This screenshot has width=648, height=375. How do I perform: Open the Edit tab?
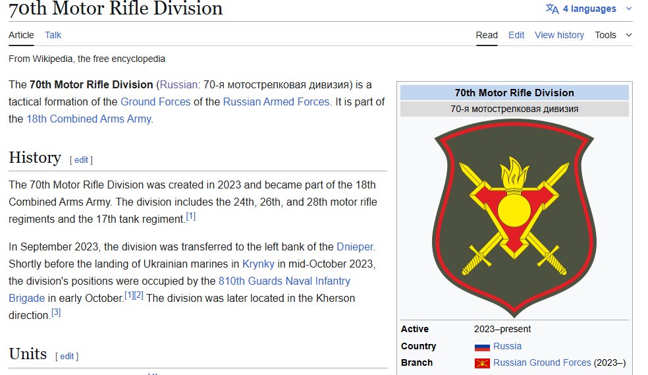pos(516,35)
